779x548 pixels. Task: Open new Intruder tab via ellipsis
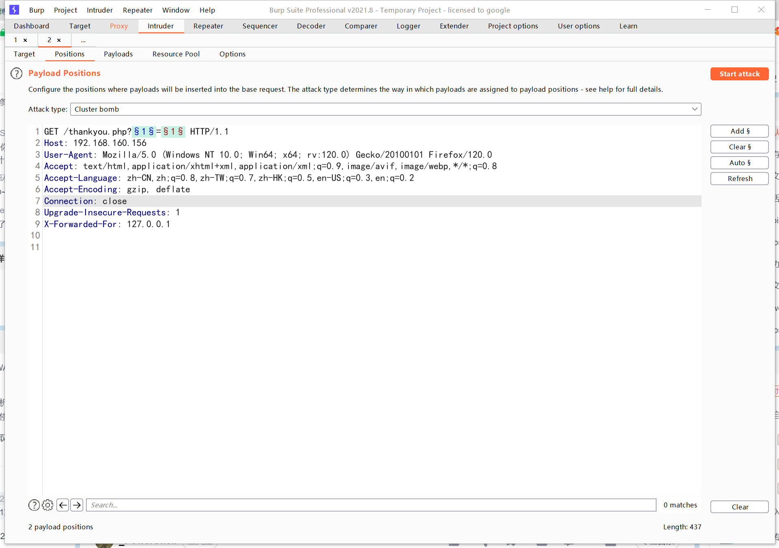coord(83,40)
